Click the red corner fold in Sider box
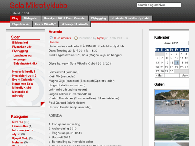Screen dimensions: 195x146 43,104
